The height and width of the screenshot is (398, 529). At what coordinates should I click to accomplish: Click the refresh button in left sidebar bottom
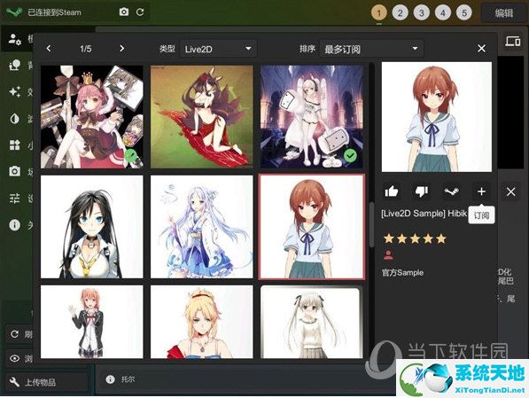point(19,334)
